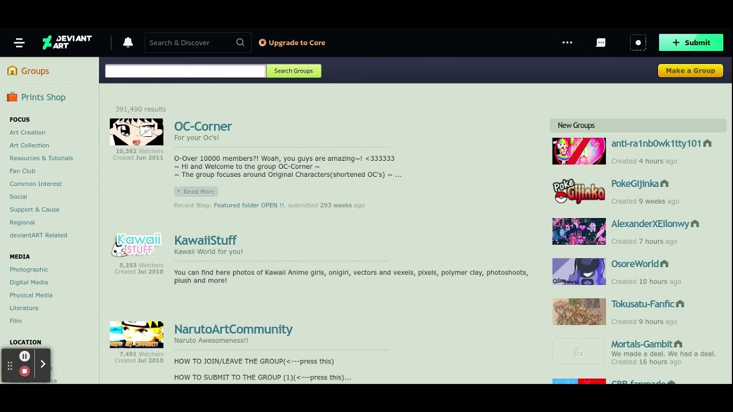
Task: Open Mortals-Gambit placeholder thumbnail
Action: click(x=579, y=351)
